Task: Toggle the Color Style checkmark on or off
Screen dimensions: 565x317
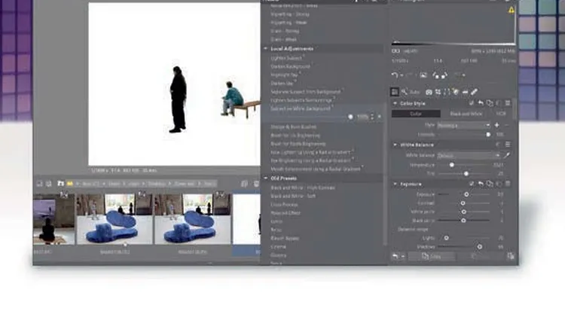Action: point(472,103)
